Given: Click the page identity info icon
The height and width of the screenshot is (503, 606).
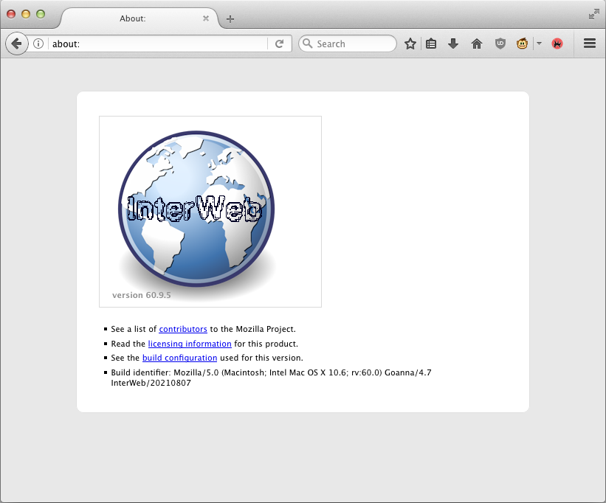Looking at the screenshot, I should 38,44.
